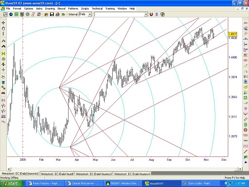Screen dimensions: 249x187
Task: Click the Windows start button
Action: tap(12, 183)
